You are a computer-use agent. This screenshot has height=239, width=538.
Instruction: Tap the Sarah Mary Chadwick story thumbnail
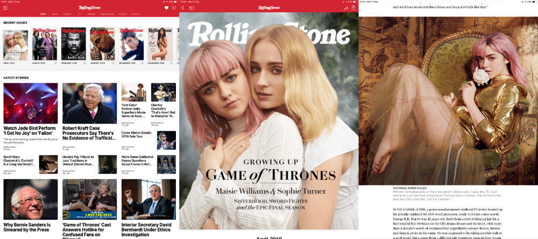click(48, 164)
